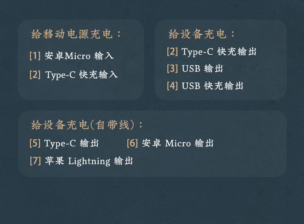Click the [4] number label
This screenshot has width=304, height=224.
click(172, 86)
